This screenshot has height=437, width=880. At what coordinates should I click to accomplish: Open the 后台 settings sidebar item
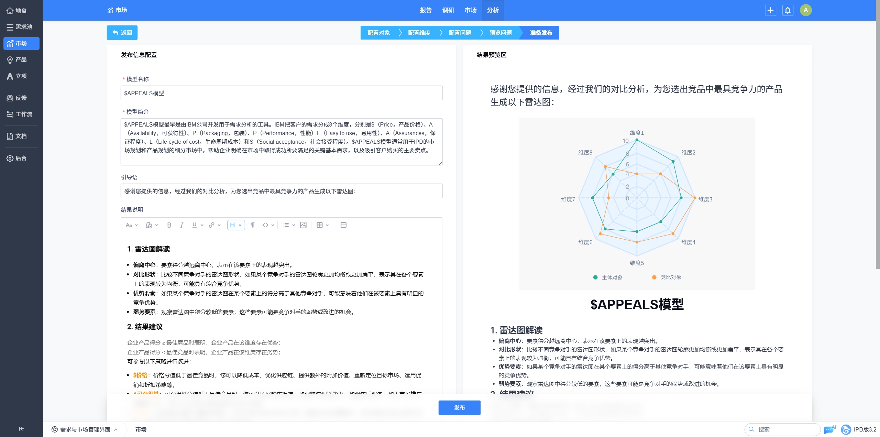(x=21, y=158)
